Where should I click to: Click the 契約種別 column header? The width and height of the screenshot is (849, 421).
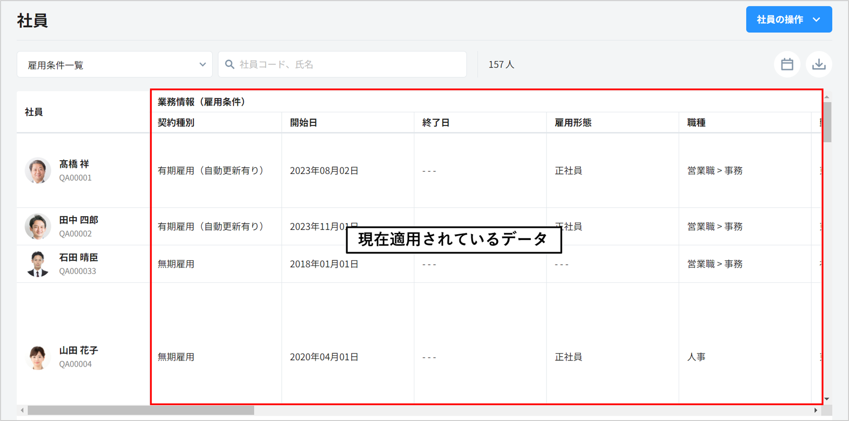tap(176, 123)
